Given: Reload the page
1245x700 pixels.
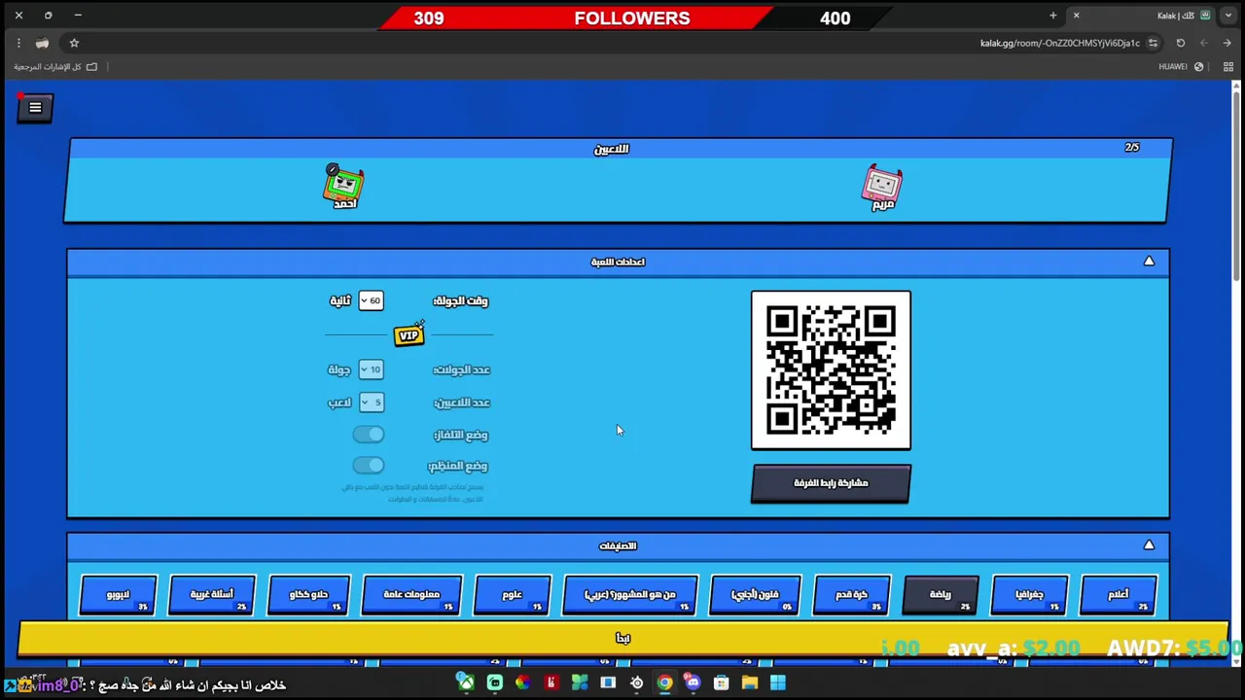Looking at the screenshot, I should [x=1181, y=43].
